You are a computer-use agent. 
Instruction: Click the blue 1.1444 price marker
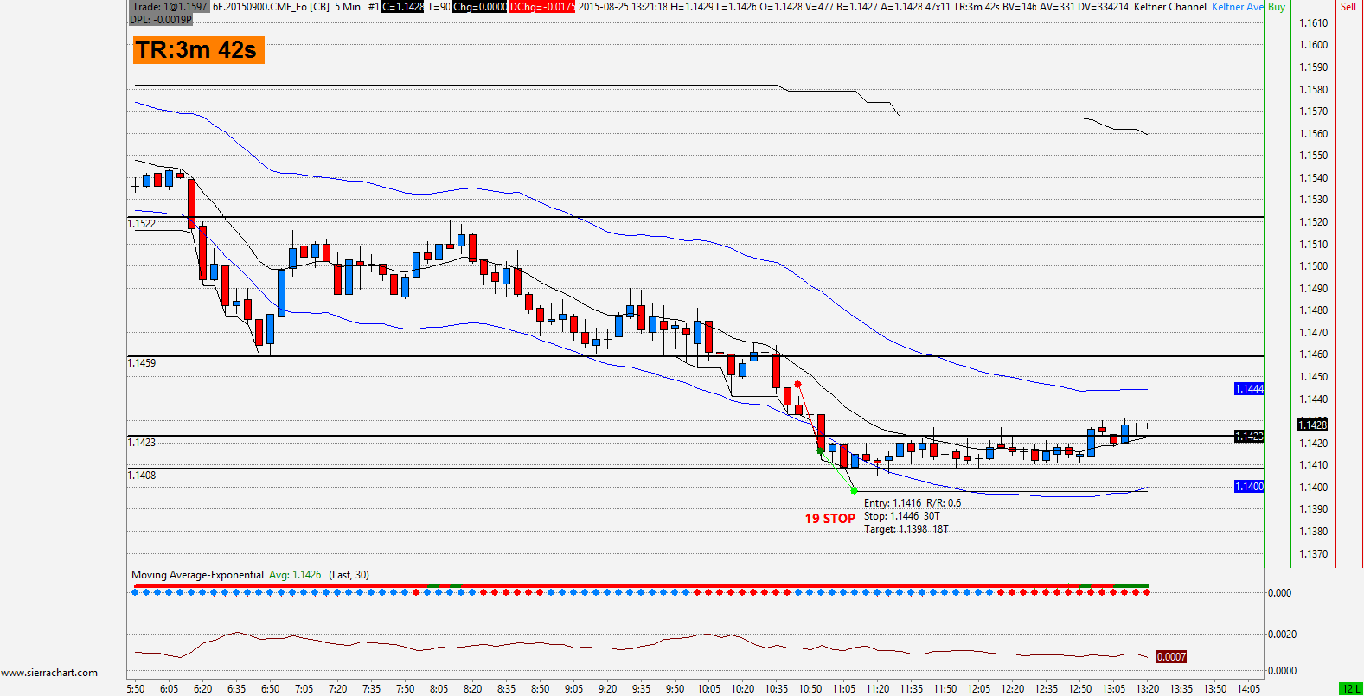point(1249,389)
